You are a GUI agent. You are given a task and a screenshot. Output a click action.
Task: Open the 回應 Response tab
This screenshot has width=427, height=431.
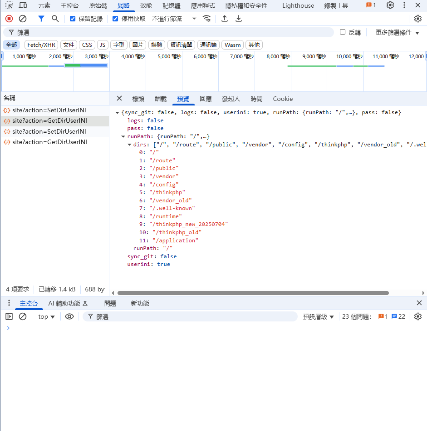[x=206, y=99]
